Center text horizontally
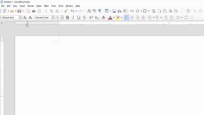This screenshot has width=204, height=115. (132, 18)
